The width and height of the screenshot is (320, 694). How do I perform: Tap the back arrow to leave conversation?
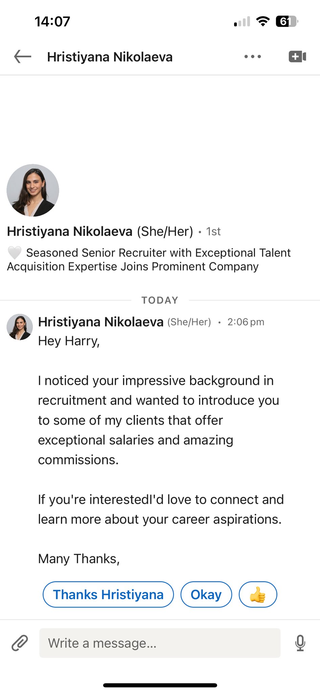coord(22,57)
